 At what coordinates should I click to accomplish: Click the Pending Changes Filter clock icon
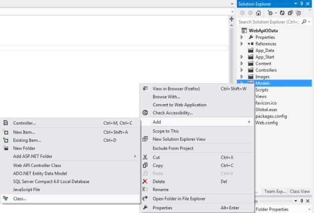pyautogui.click(x=269, y=13)
